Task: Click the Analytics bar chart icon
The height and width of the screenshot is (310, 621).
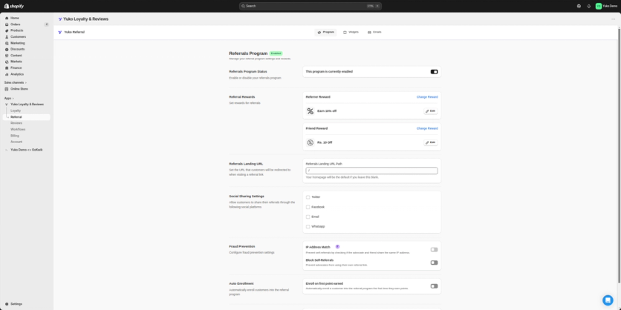Action: tap(7, 74)
